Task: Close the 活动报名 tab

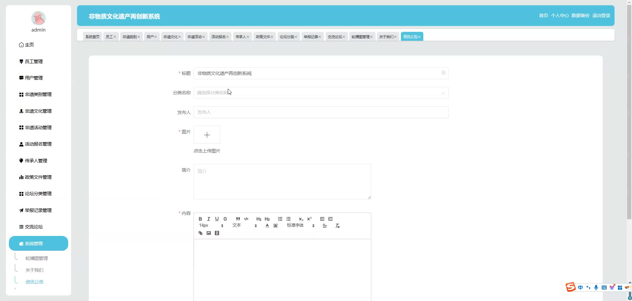Action: pyautogui.click(x=227, y=37)
